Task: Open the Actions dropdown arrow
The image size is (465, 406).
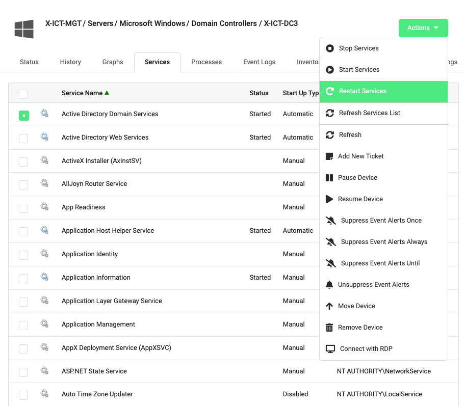Action: (x=436, y=28)
